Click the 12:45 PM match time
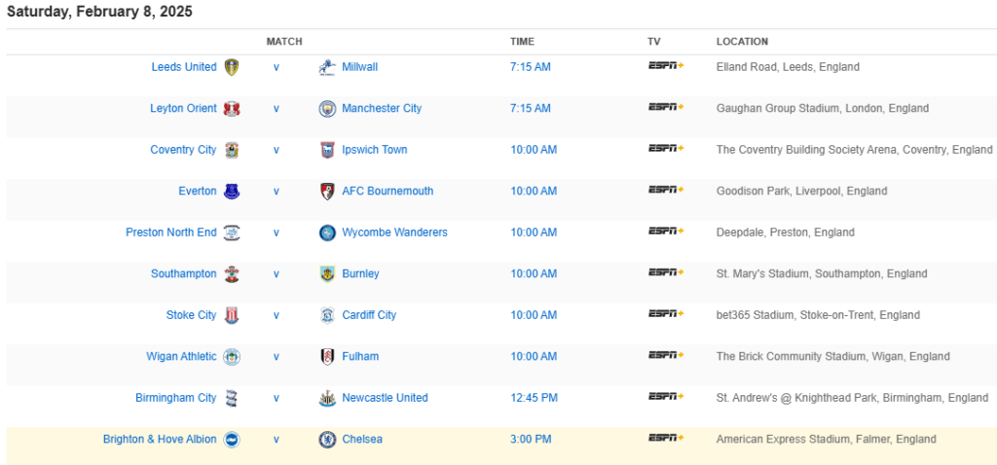997x465 pixels. [x=534, y=398]
